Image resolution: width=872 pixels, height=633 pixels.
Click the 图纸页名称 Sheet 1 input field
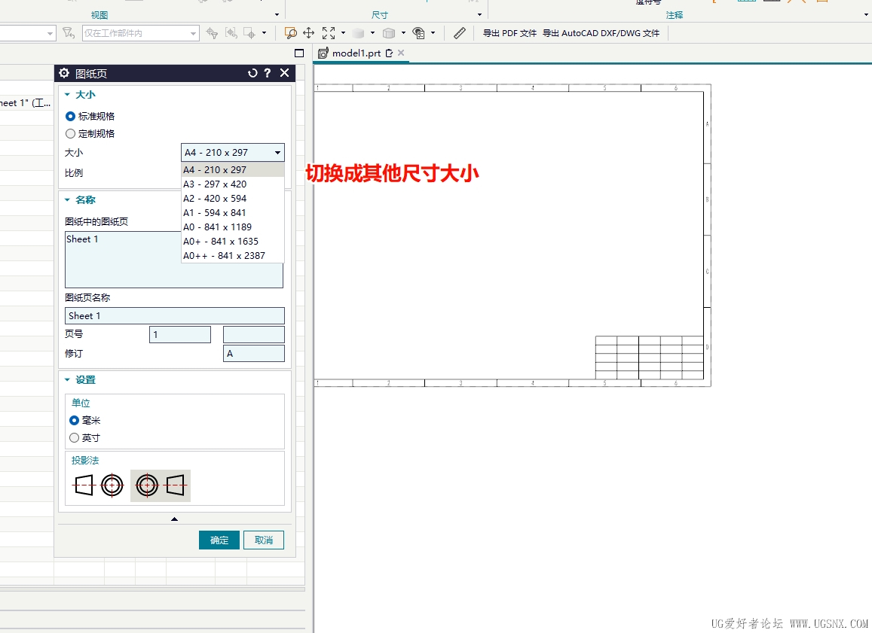click(x=175, y=316)
